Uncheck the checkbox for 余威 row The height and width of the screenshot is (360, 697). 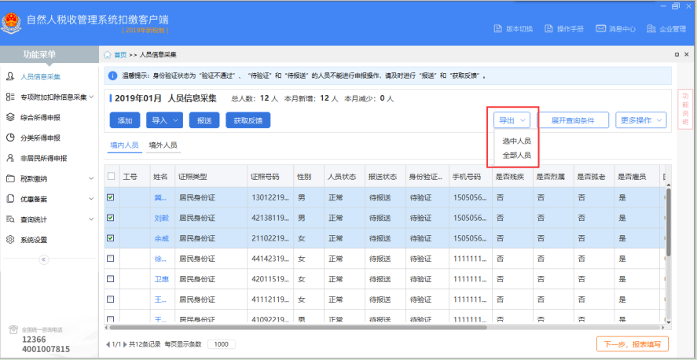(111, 238)
